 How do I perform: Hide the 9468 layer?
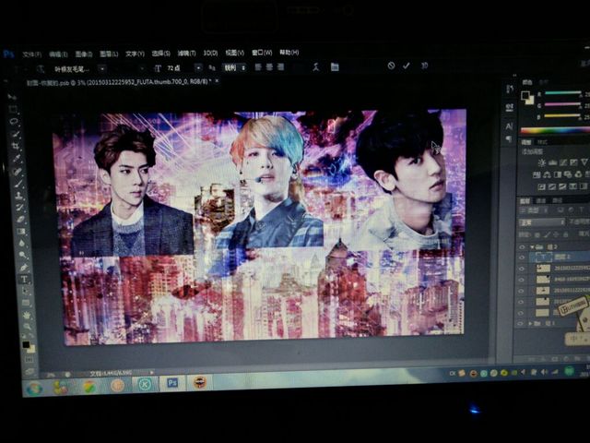click(522, 280)
